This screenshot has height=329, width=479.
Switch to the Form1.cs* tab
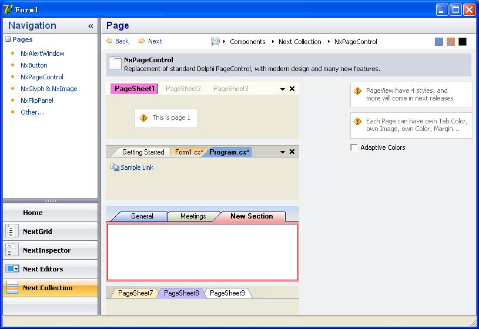(x=189, y=152)
